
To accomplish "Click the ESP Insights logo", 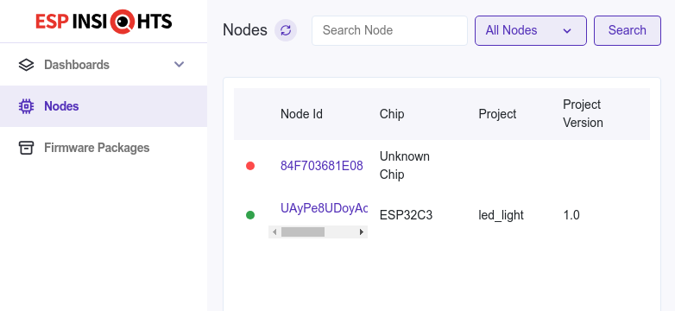I will click(x=104, y=22).
